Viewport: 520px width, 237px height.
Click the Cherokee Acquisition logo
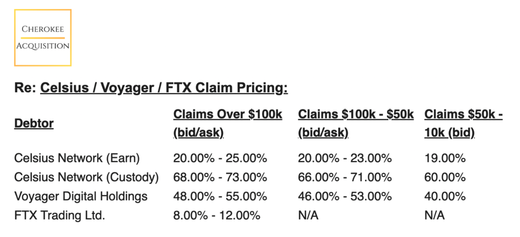(43, 38)
